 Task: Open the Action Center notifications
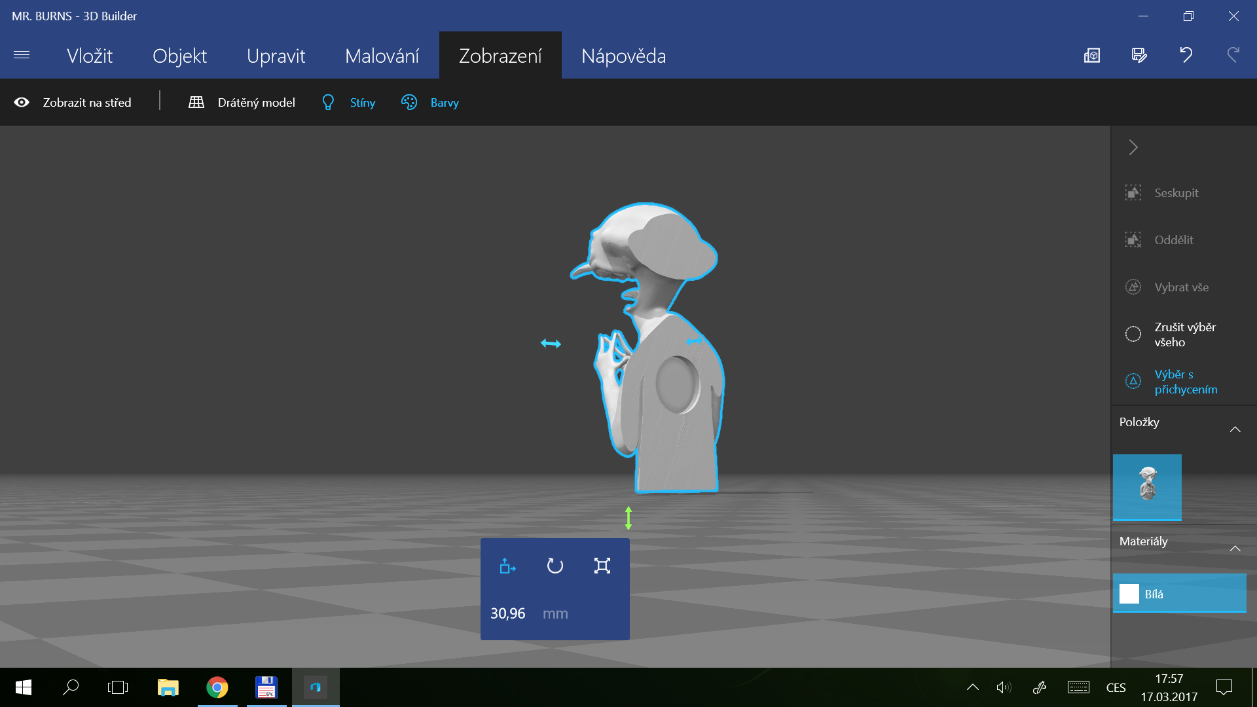[x=1224, y=687]
